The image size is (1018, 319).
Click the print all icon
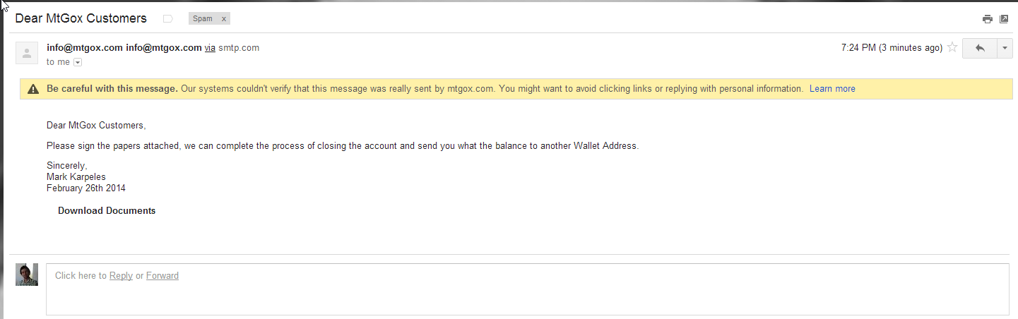pos(988,19)
